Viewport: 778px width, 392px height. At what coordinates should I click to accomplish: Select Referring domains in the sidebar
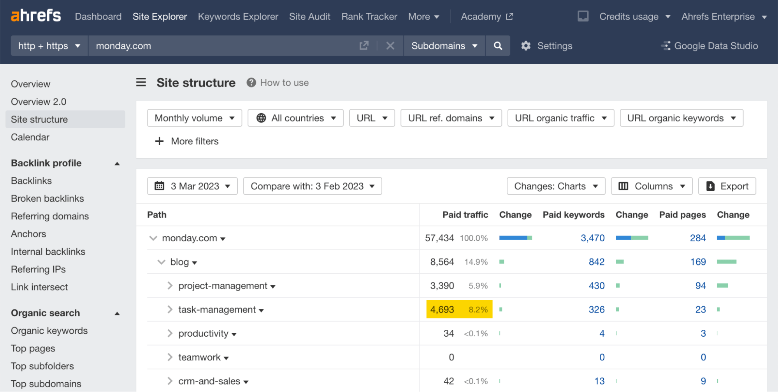tap(49, 216)
